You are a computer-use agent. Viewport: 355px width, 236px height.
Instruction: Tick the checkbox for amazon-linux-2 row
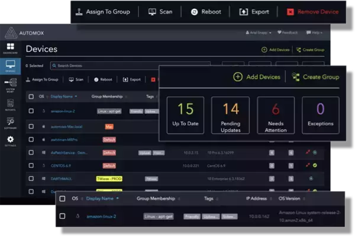pyautogui.click(x=31, y=110)
